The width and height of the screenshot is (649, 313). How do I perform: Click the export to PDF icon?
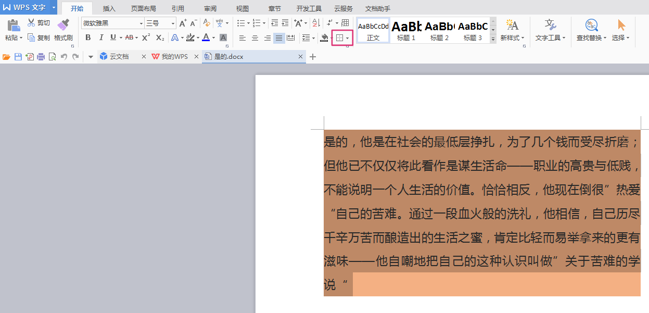(30, 57)
